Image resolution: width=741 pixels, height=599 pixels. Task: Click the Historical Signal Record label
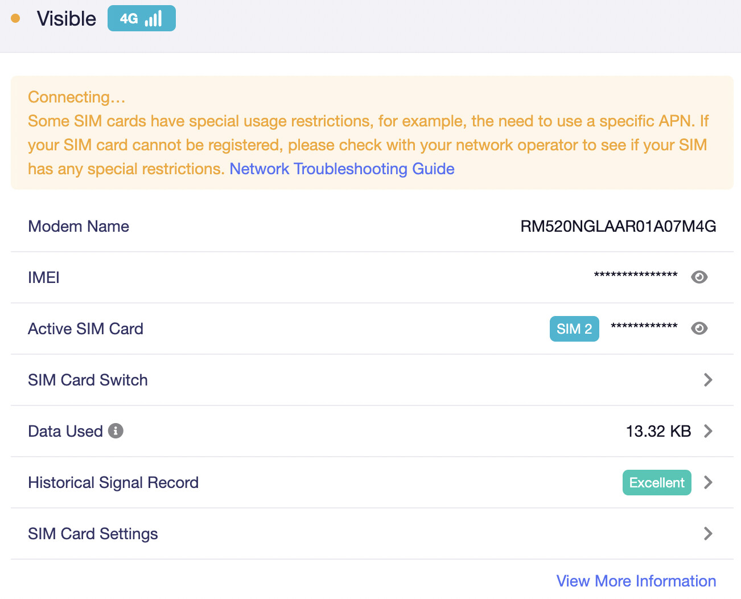(x=113, y=483)
